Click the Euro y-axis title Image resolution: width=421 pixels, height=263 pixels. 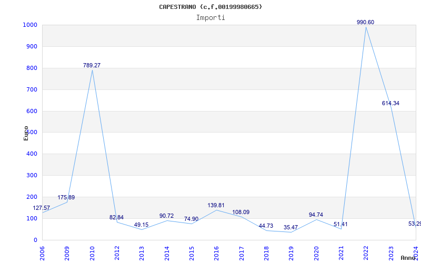tap(26, 134)
